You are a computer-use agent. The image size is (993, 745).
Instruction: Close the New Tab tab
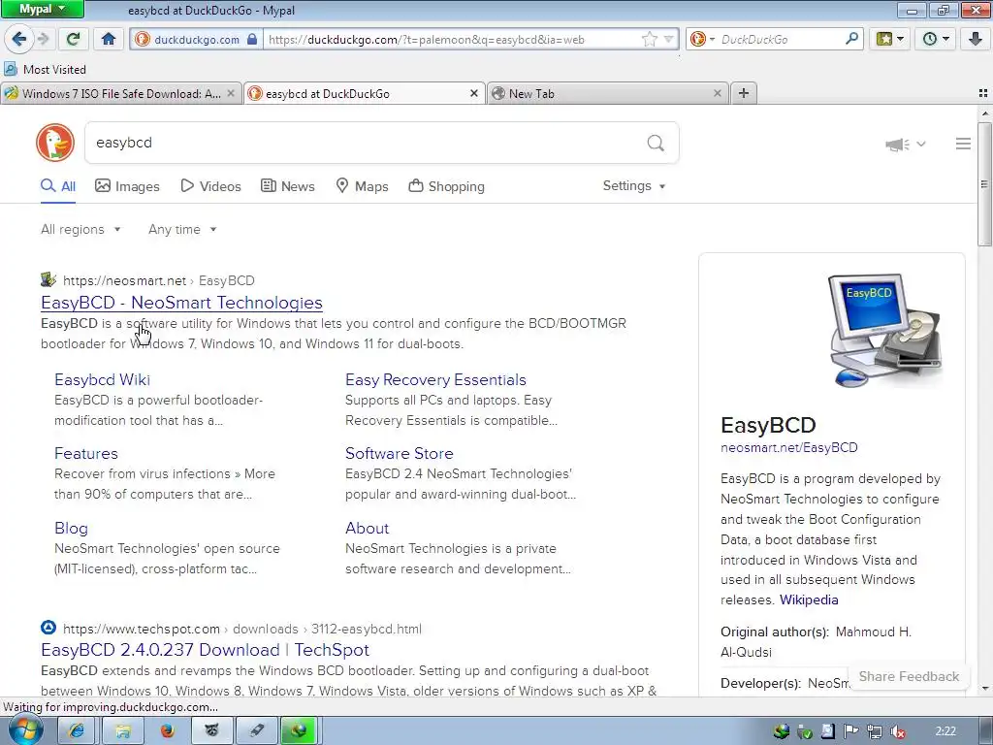(717, 93)
